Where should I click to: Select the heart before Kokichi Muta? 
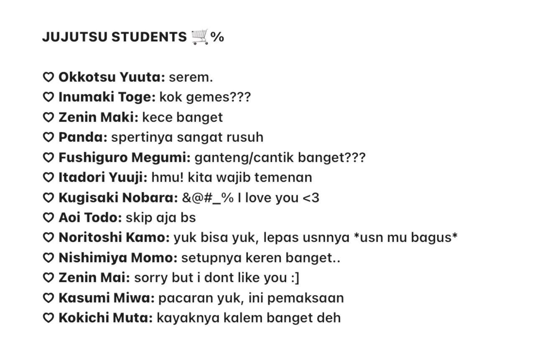48,318
